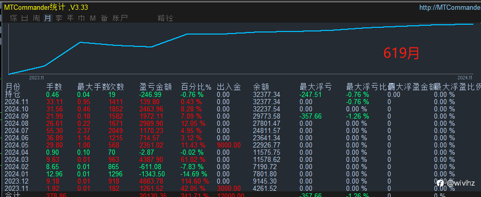The image size is (481, 197).
Task: Select the highlighted 月 monthly tab
Action: coord(48,18)
